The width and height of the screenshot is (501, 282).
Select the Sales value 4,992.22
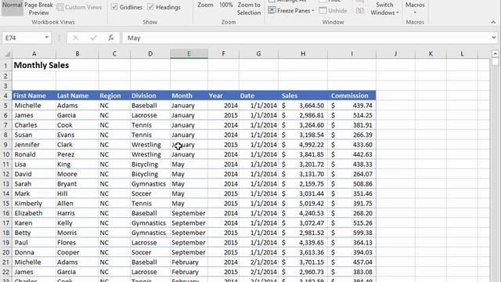pyautogui.click(x=303, y=144)
